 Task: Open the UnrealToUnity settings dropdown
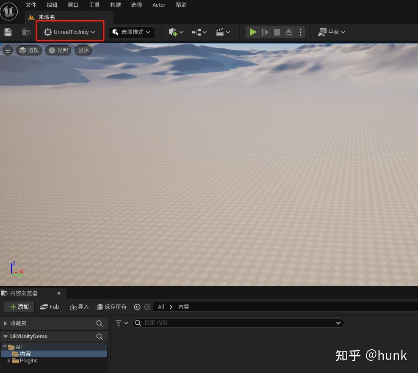(x=69, y=32)
